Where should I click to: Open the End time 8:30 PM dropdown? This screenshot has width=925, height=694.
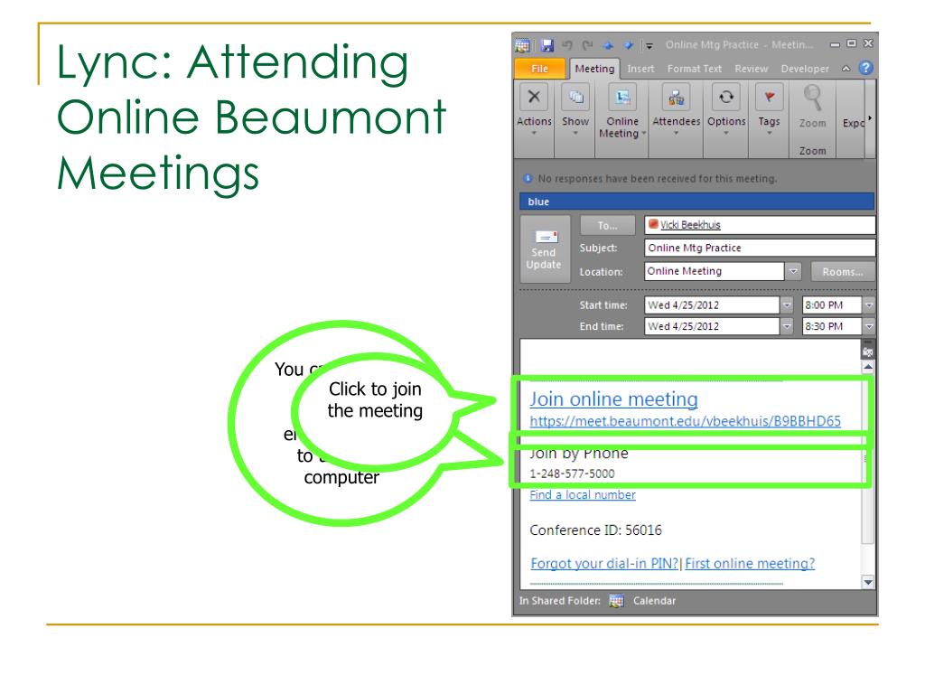pyautogui.click(x=869, y=326)
